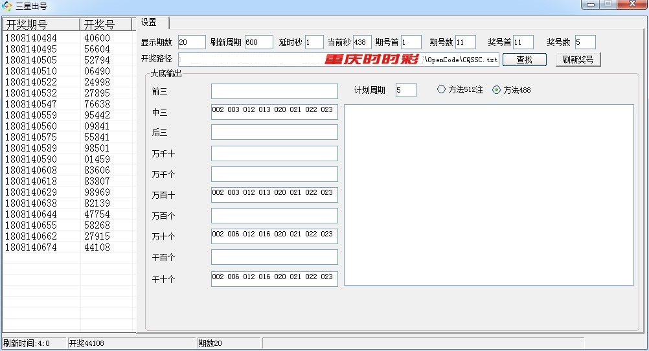Viewport: 649px width, 351px height.
Task: Focus the 后三 text field
Action: pyautogui.click(x=274, y=132)
